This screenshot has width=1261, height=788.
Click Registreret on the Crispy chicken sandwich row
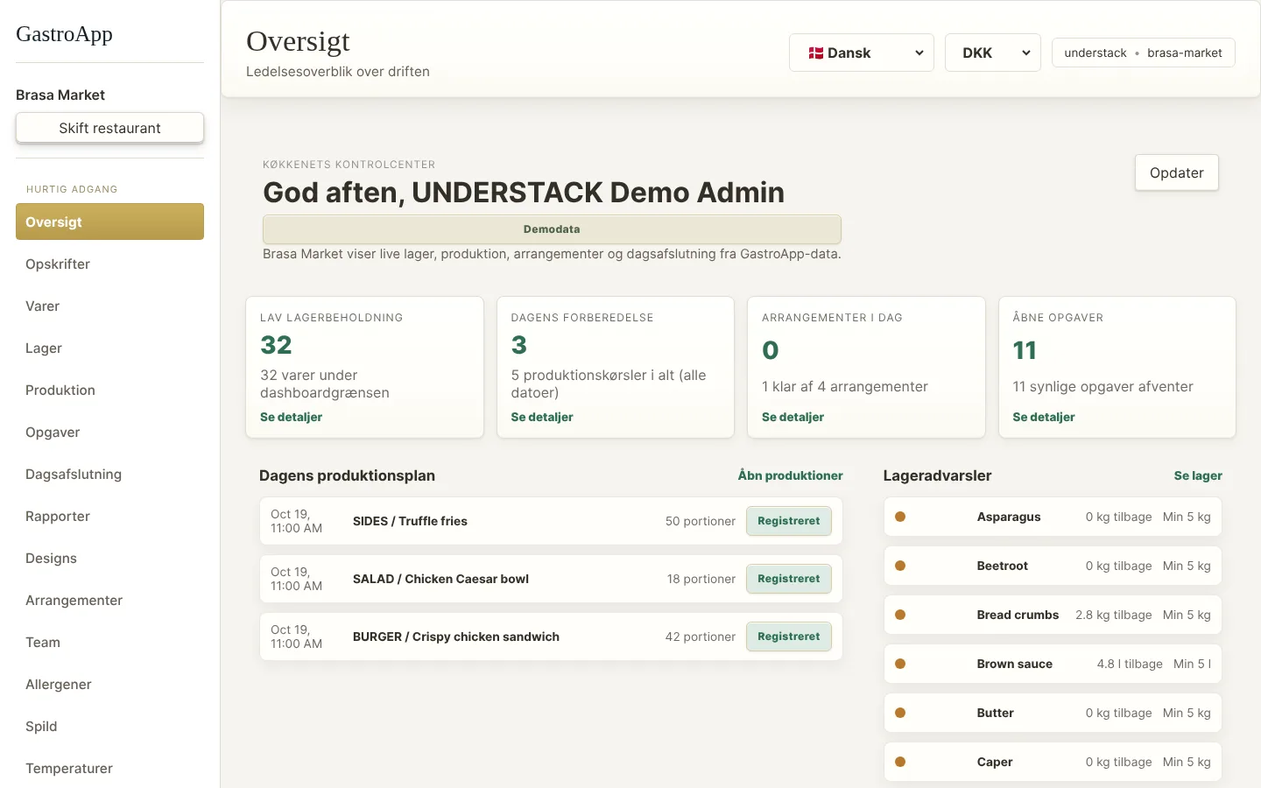pyautogui.click(x=789, y=637)
